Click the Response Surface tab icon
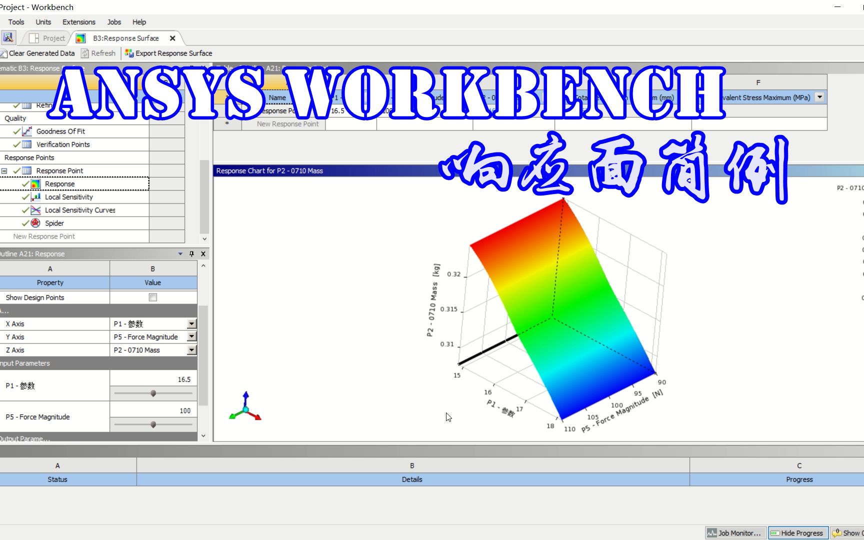 click(80, 38)
